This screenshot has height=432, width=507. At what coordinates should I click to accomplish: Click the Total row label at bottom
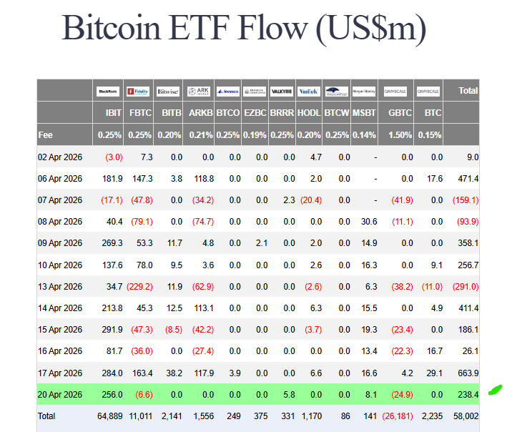(48, 416)
